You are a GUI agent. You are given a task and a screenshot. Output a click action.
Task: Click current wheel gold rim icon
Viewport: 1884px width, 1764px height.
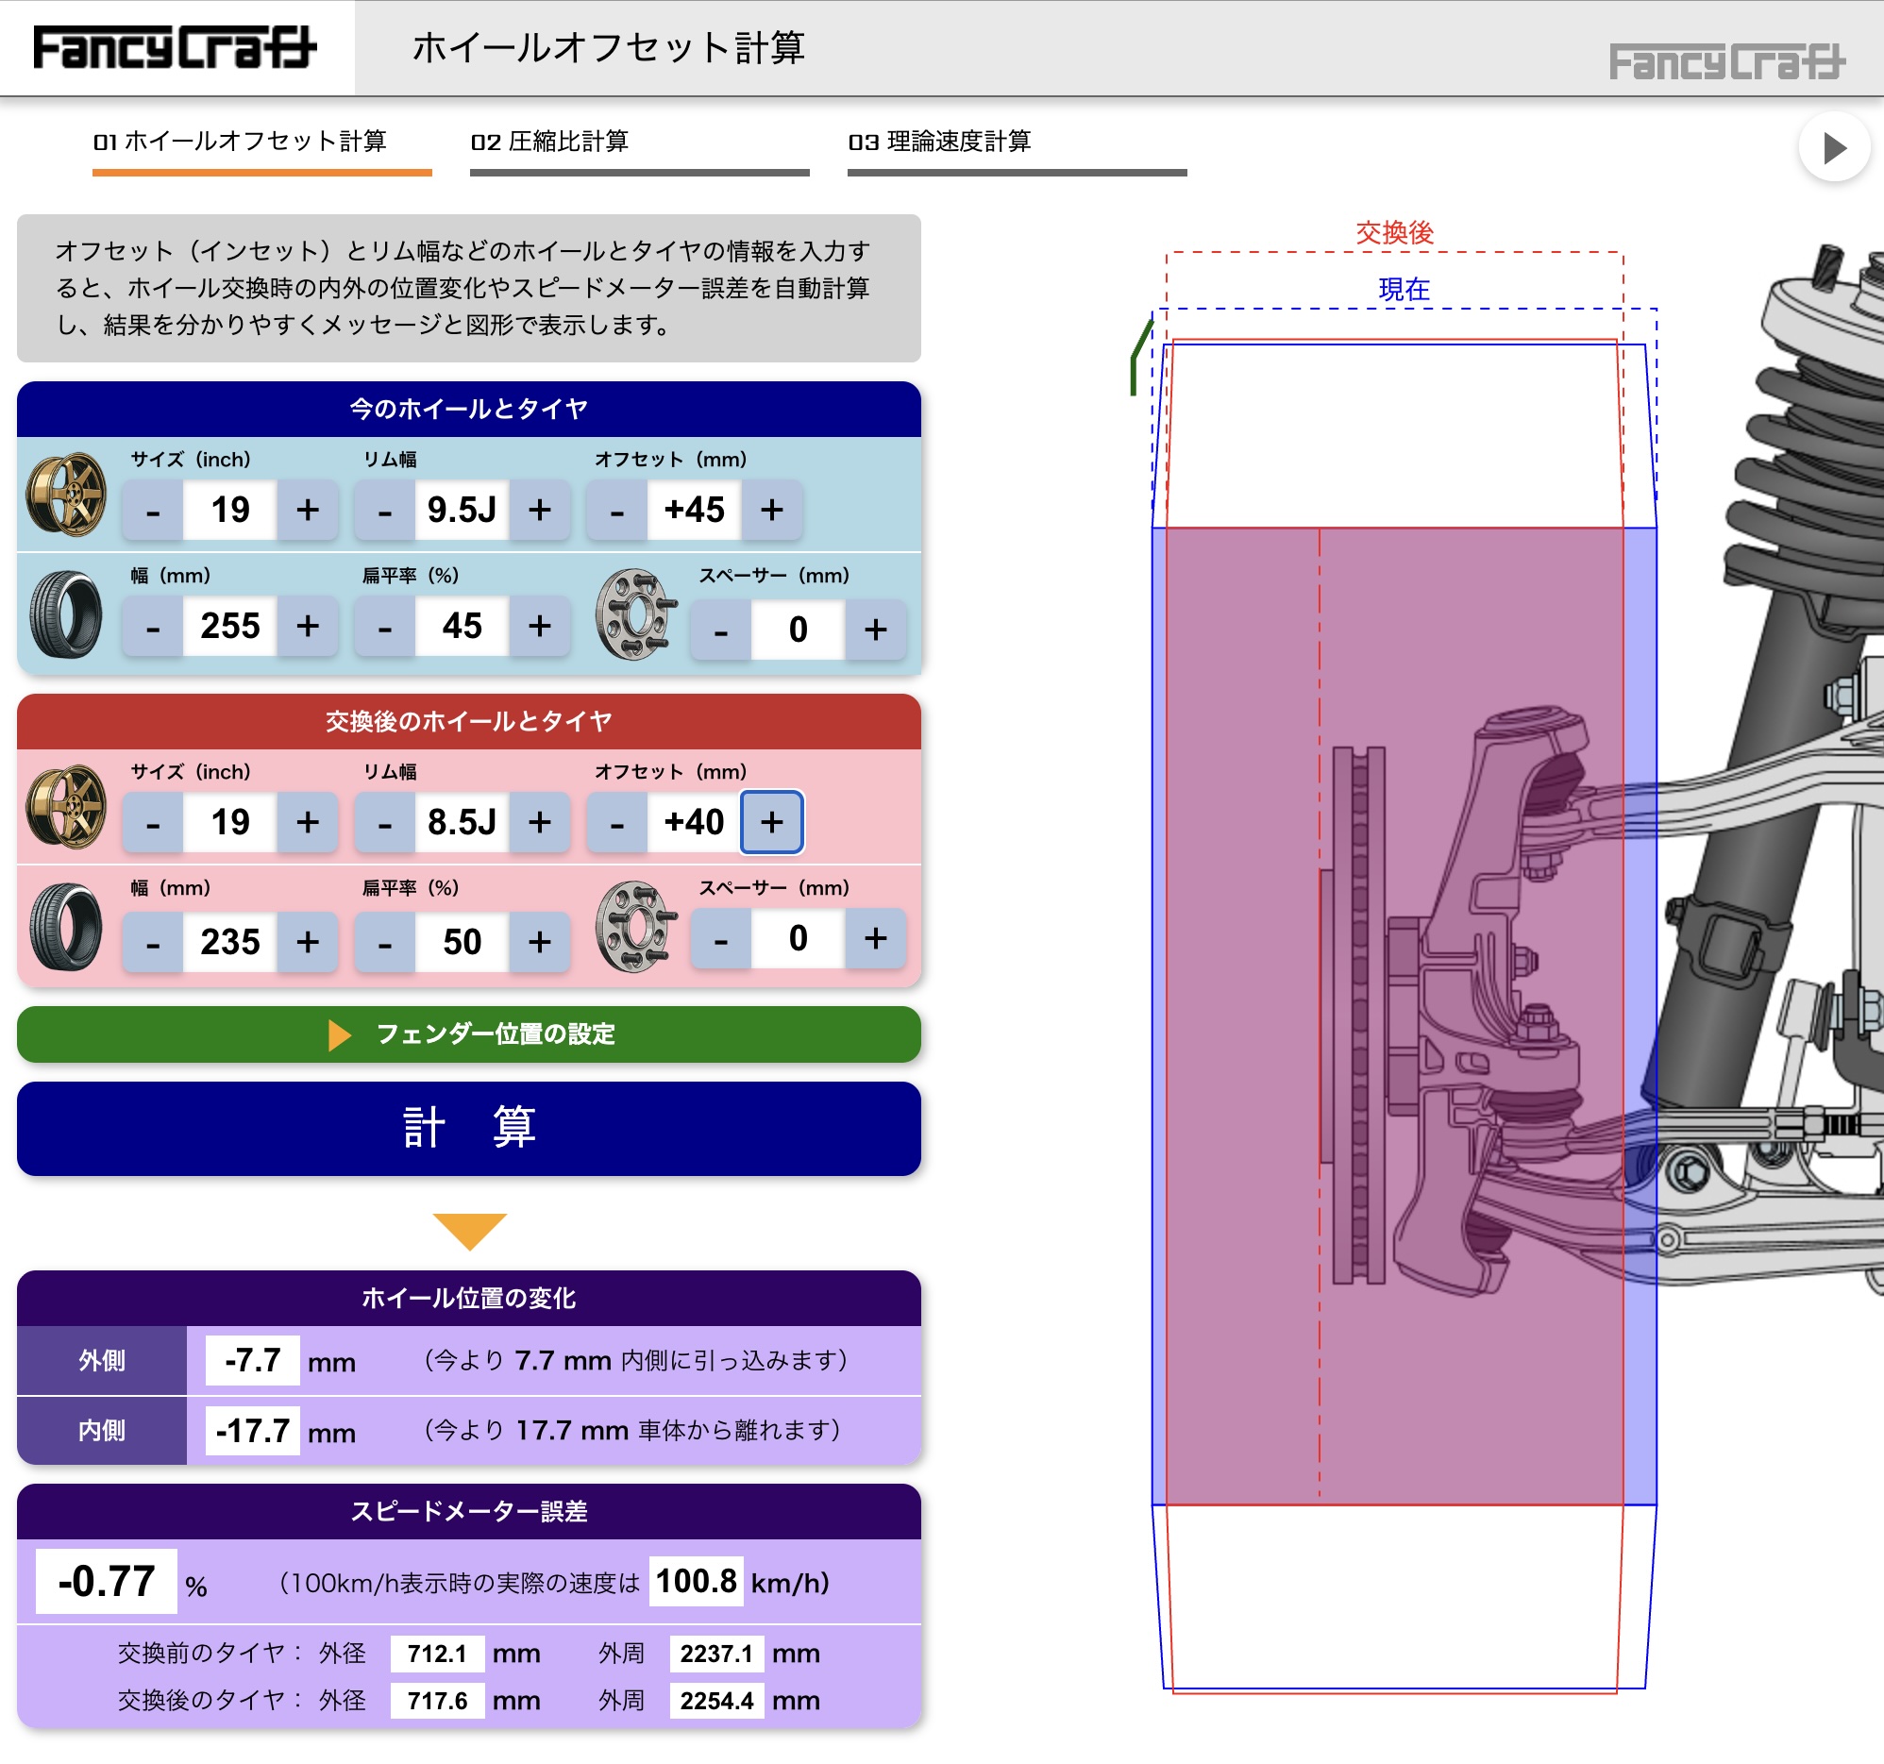click(x=65, y=495)
